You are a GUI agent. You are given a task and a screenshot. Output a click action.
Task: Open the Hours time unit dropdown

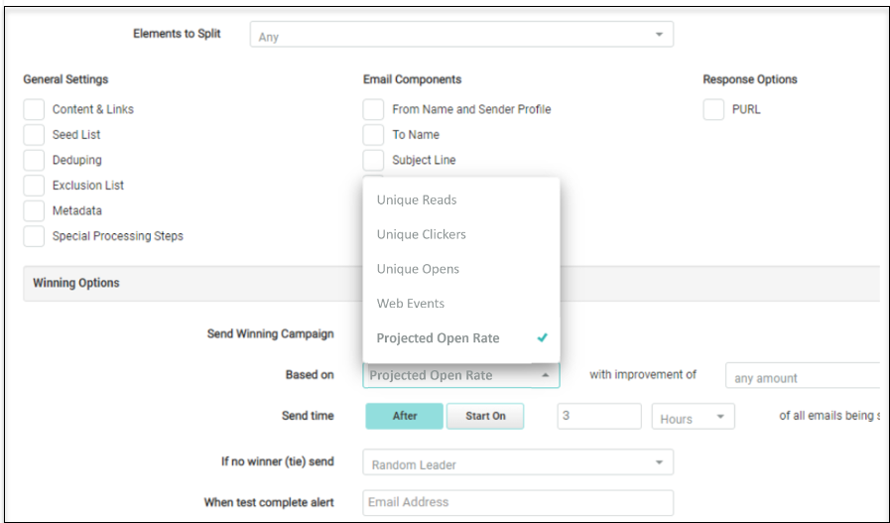click(693, 418)
